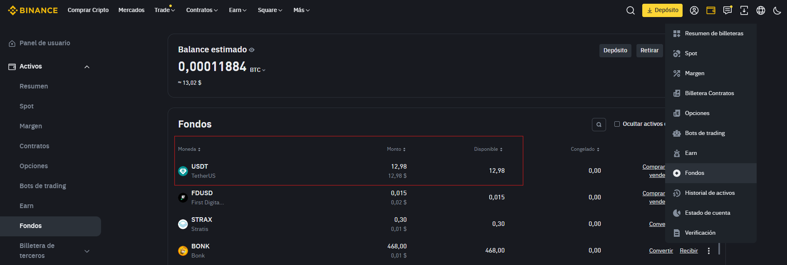Open the Contratos dropdown in navigation
The image size is (787, 265).
point(202,10)
